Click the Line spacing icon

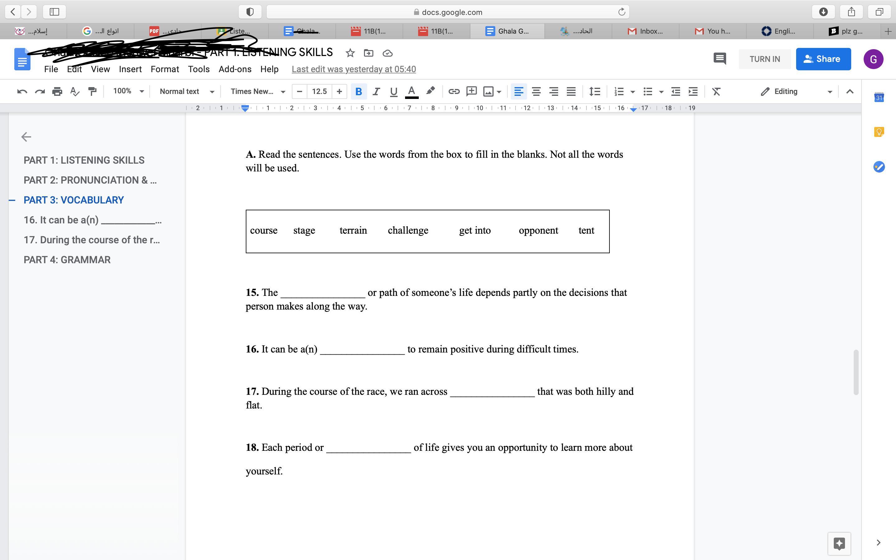tap(595, 91)
